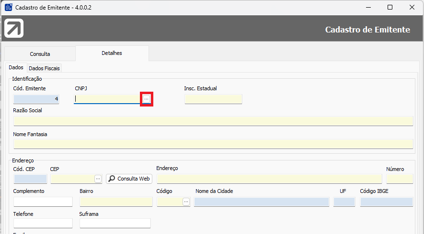Maximize the Cadastro de Emitente window
424x234 pixels.
click(x=390, y=8)
